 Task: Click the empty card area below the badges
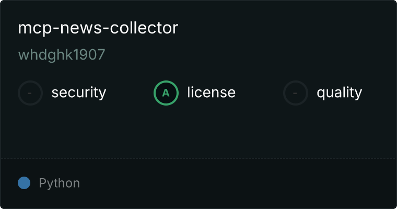click(x=198, y=132)
